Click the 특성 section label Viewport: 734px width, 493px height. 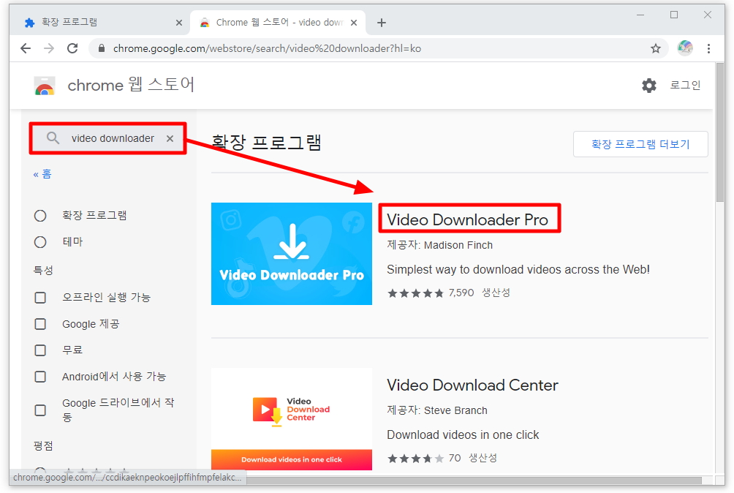coord(43,270)
